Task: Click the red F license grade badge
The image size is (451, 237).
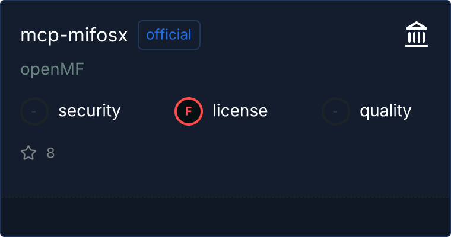Action: [x=189, y=111]
